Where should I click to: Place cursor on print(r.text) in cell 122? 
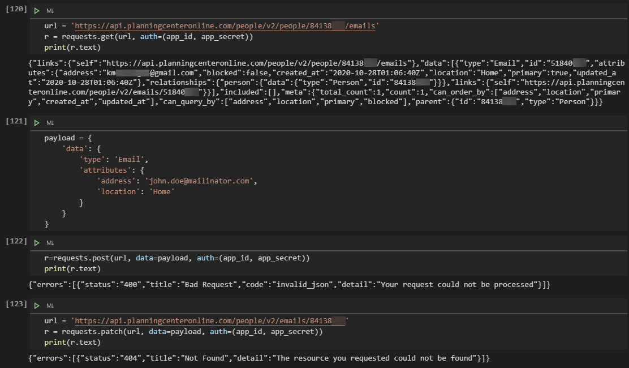point(72,269)
